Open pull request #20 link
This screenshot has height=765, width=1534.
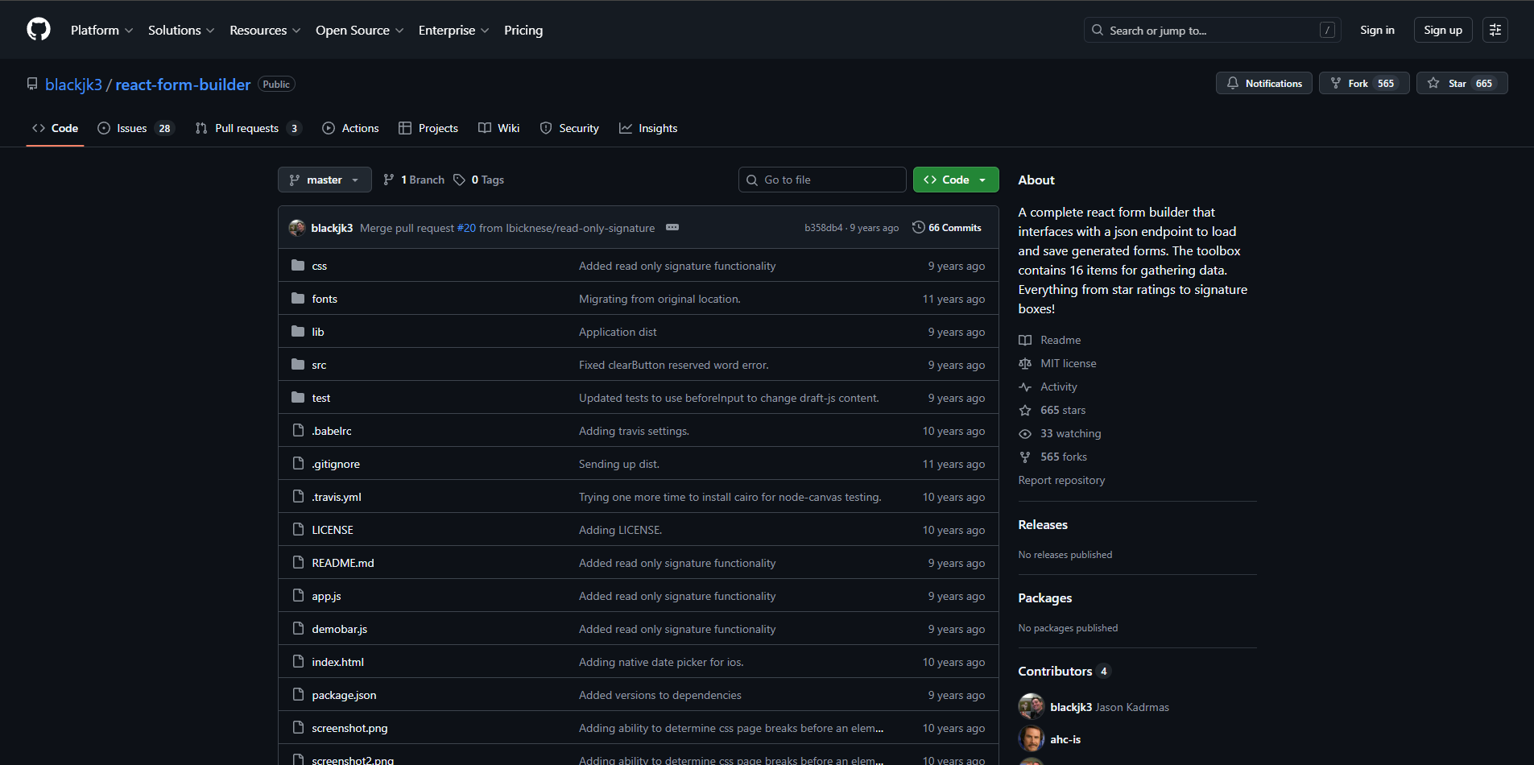466,228
